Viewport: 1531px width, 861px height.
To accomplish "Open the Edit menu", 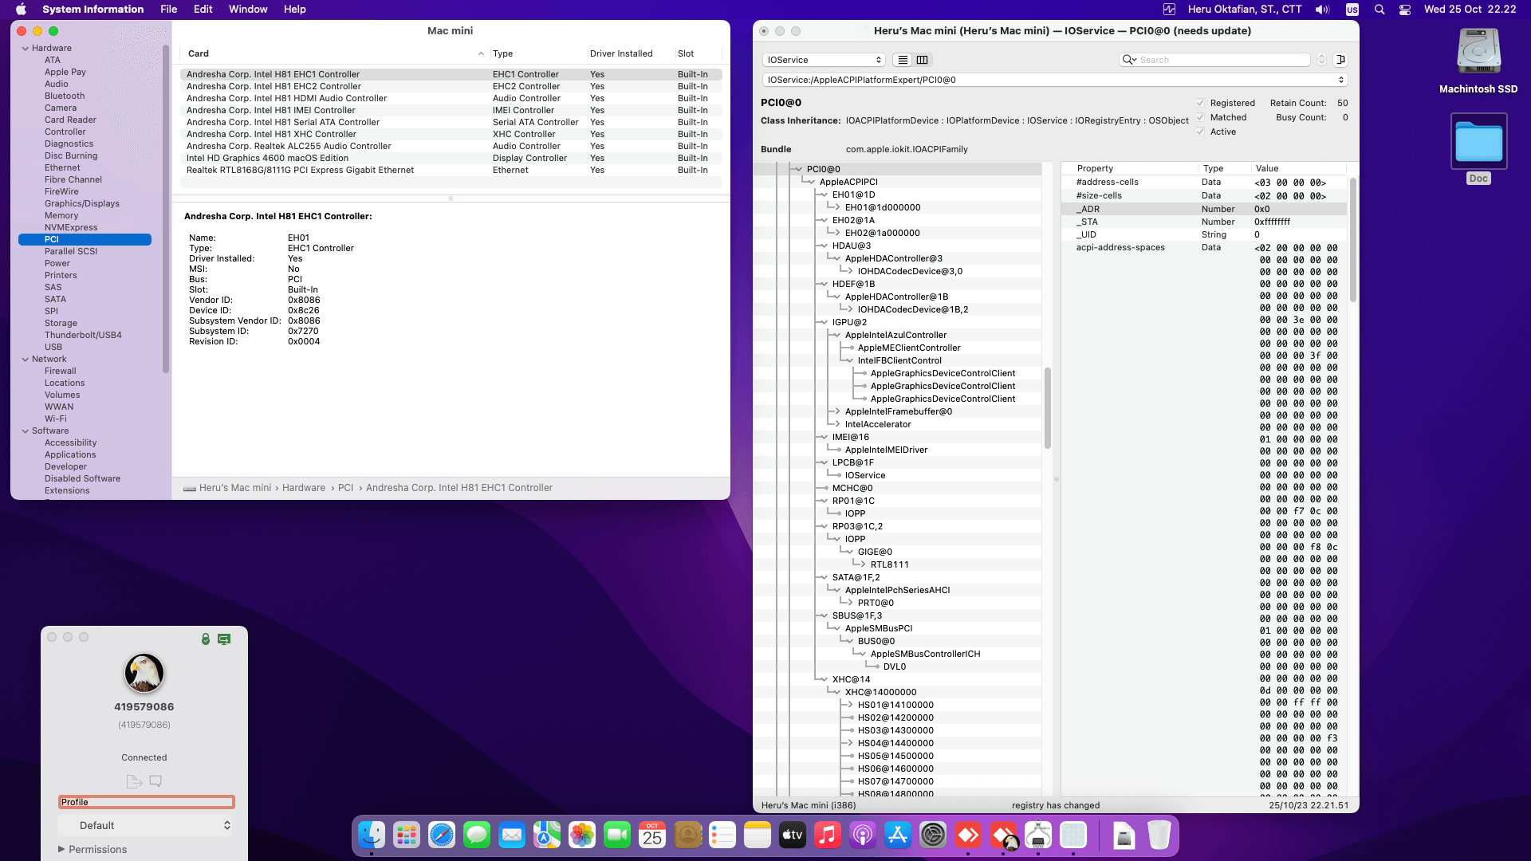I will pyautogui.click(x=203, y=10).
